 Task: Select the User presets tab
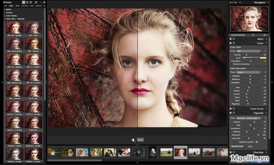click(x=32, y=6)
